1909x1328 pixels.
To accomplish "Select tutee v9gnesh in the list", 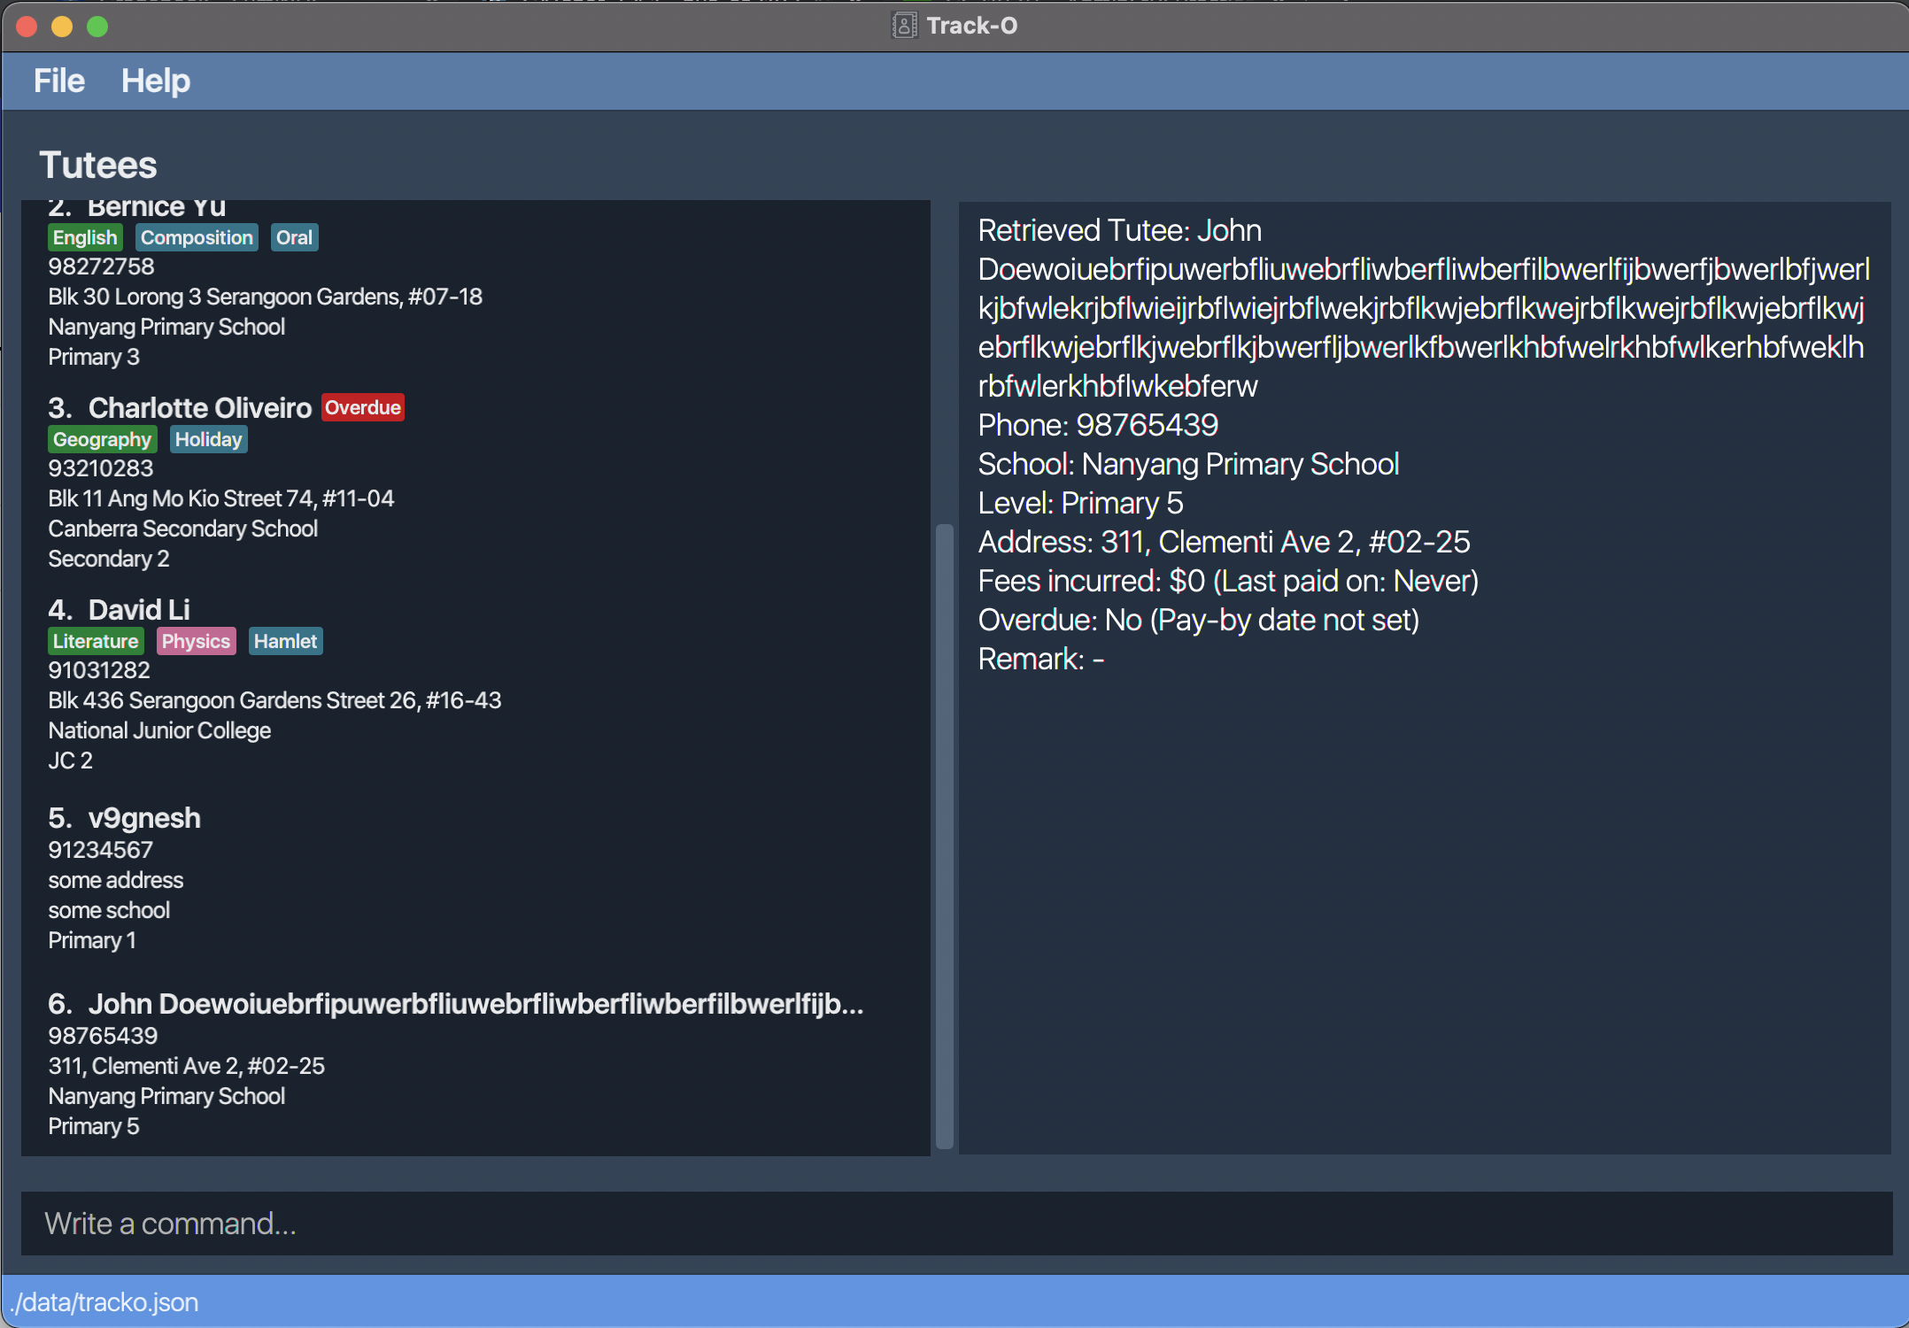I will tap(144, 818).
